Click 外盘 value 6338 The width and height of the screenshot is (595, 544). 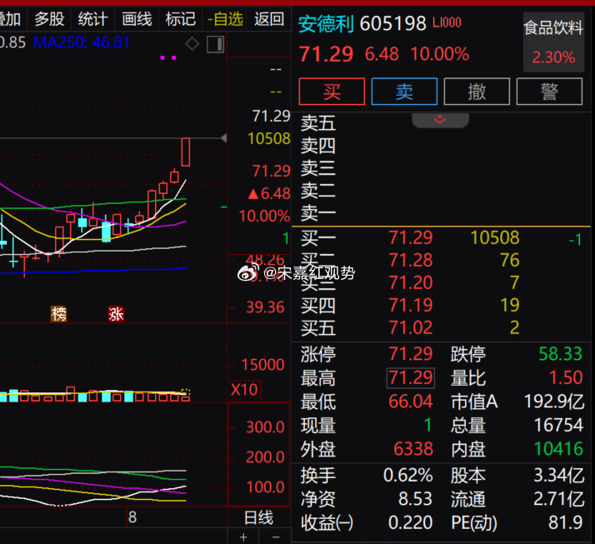(413, 449)
